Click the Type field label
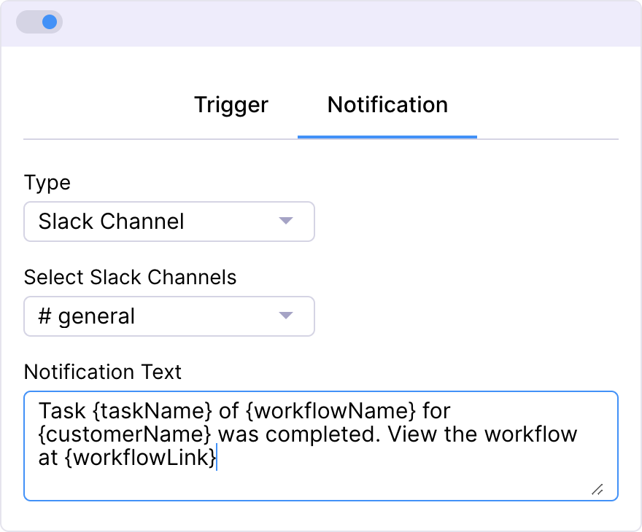642x532 pixels. pos(47,183)
